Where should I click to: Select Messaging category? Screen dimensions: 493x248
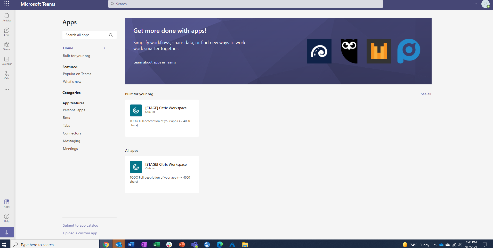(x=72, y=141)
